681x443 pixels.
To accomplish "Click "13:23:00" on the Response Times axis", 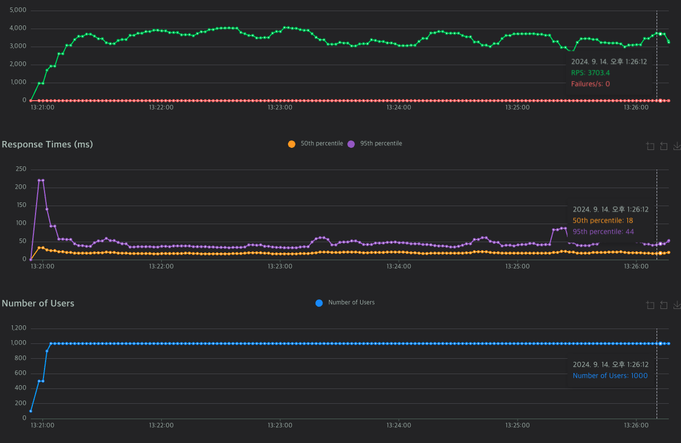I will coord(280,267).
